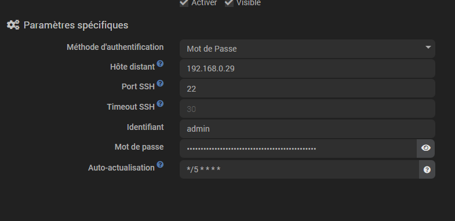Click the Paramètres spécifiques heading
The image size is (455, 221).
point(76,26)
